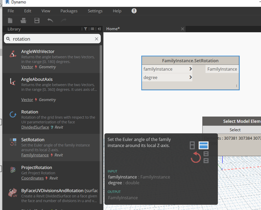Screen dimensions: 261x210
Task: Click the rotation search field
Action: [x=52, y=39]
